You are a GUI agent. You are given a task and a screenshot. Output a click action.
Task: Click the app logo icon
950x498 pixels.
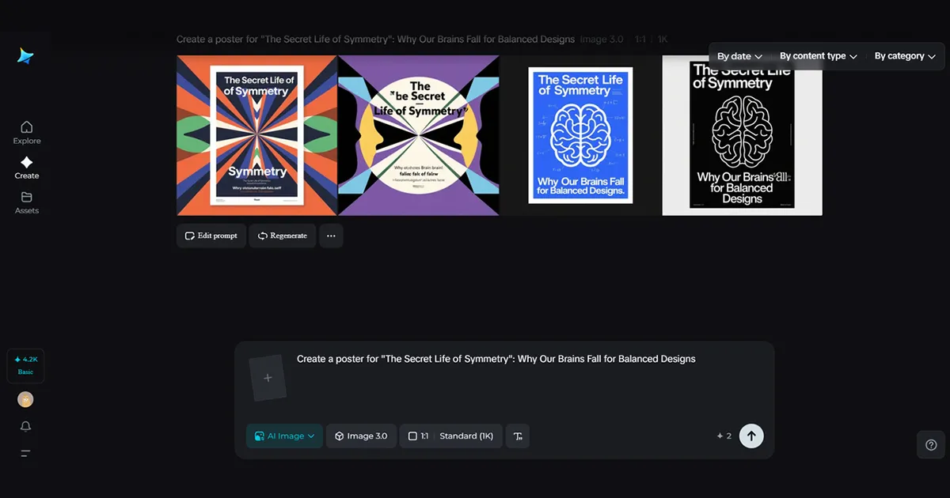point(25,56)
